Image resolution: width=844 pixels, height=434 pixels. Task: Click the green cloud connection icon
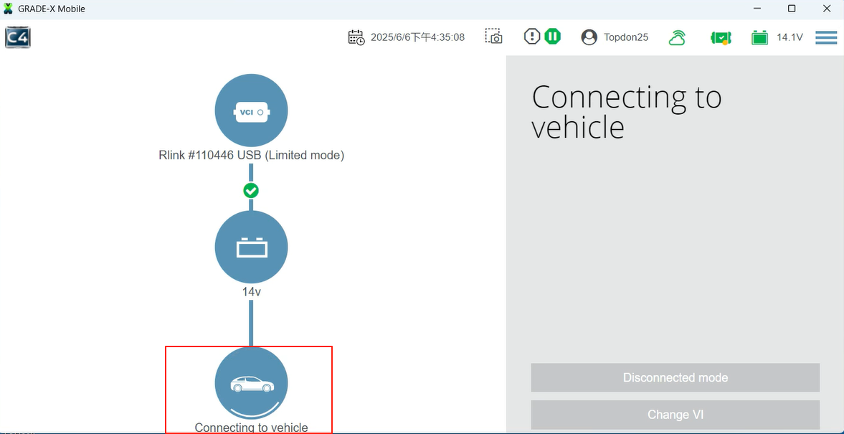click(x=677, y=37)
